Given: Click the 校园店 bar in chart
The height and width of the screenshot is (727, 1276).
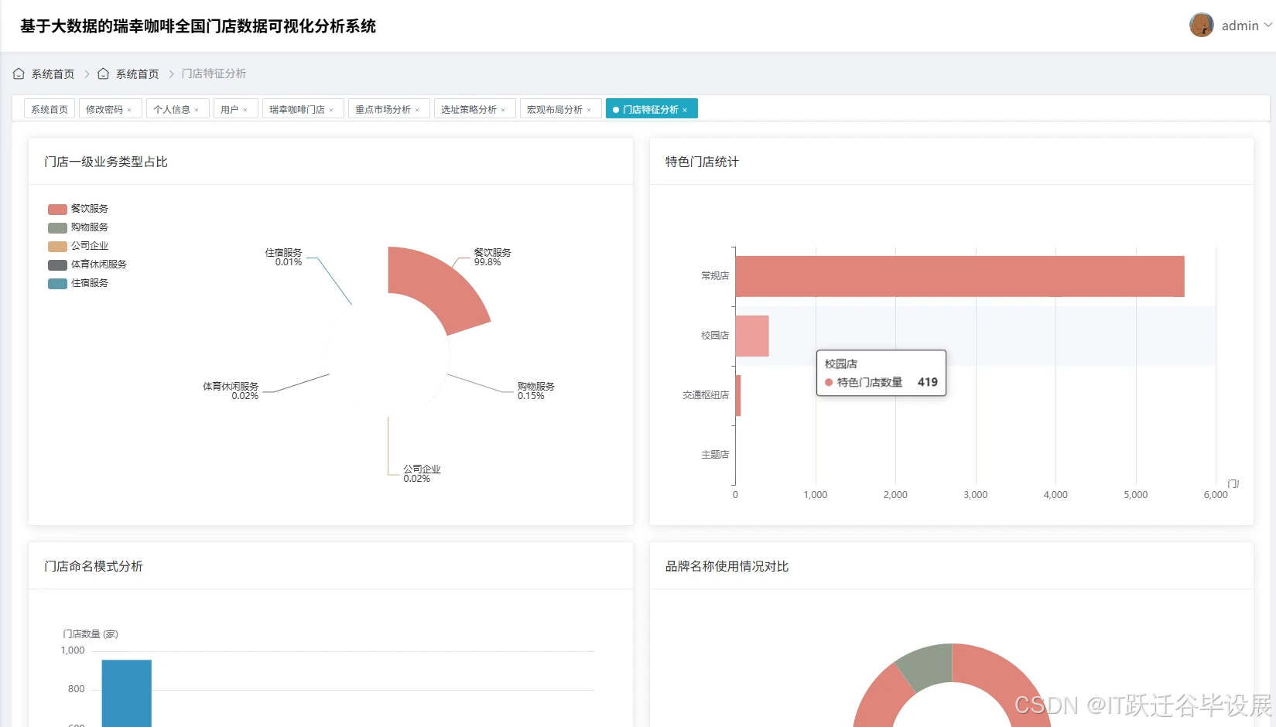Looking at the screenshot, I should [752, 336].
